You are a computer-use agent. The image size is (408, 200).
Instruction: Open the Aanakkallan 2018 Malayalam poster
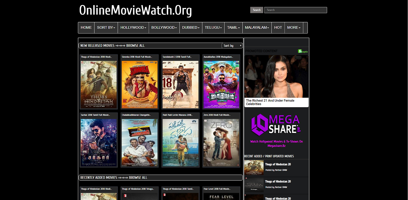(221, 85)
